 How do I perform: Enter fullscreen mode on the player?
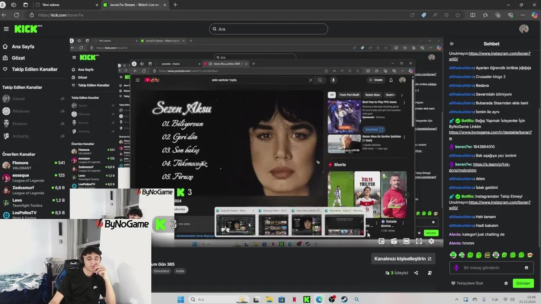coord(419,241)
